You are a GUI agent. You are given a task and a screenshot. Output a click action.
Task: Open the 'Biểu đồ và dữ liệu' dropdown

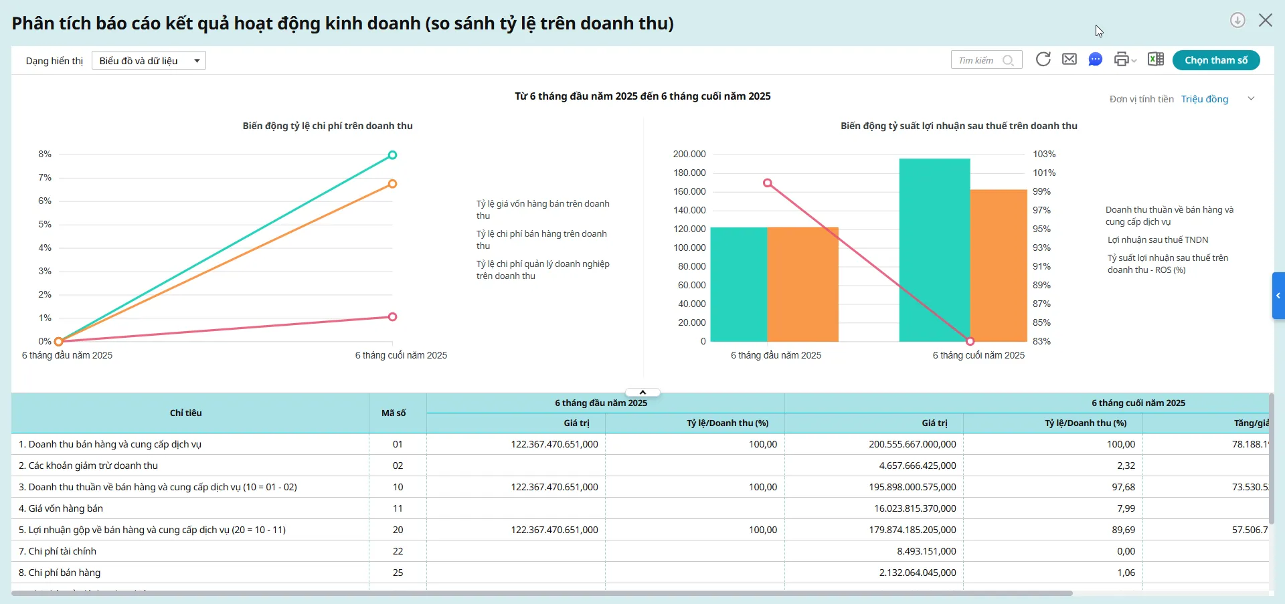tap(149, 60)
